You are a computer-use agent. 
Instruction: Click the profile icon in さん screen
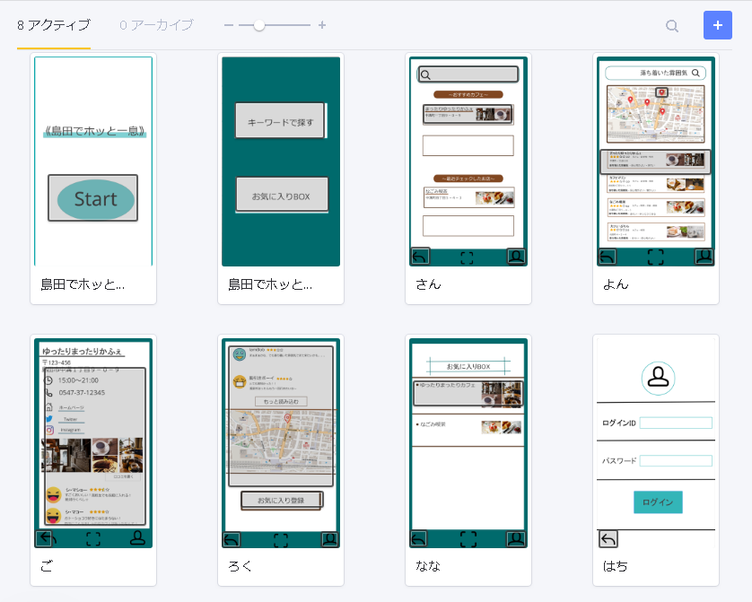[x=516, y=257]
